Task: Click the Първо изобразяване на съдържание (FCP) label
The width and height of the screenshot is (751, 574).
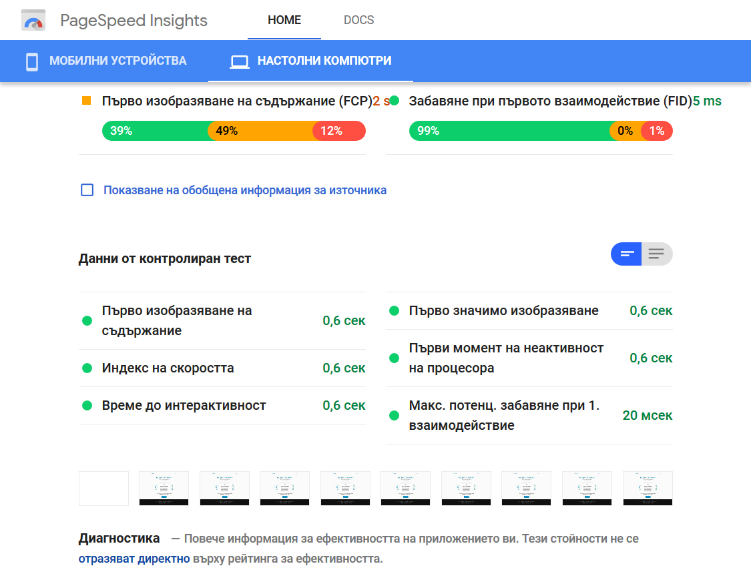Action: 237,101
